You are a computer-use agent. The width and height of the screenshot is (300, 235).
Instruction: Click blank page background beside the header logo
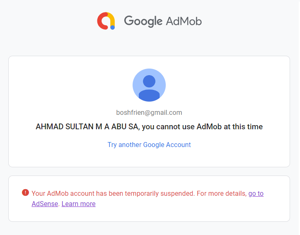pyautogui.click(x=249, y=21)
